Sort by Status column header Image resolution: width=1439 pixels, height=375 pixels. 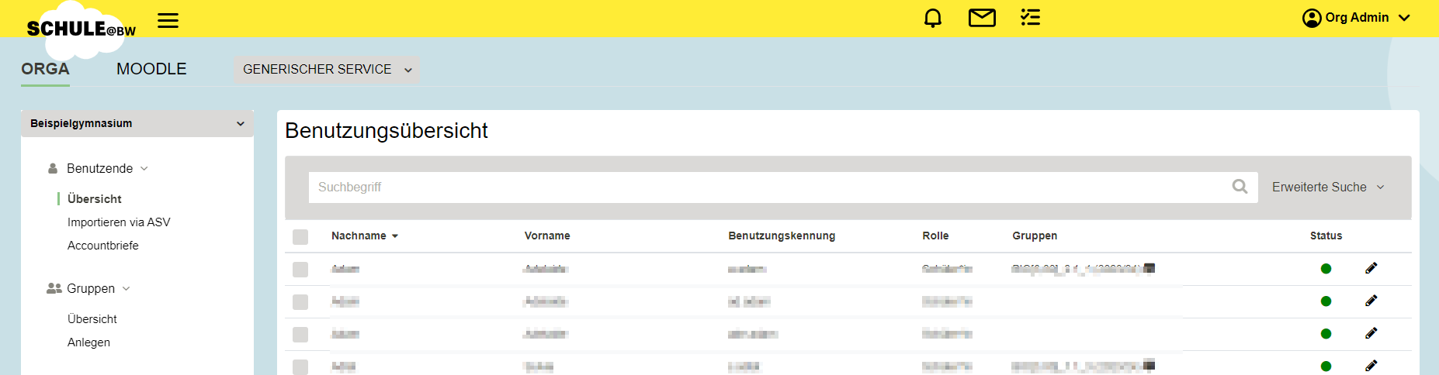click(x=1326, y=236)
